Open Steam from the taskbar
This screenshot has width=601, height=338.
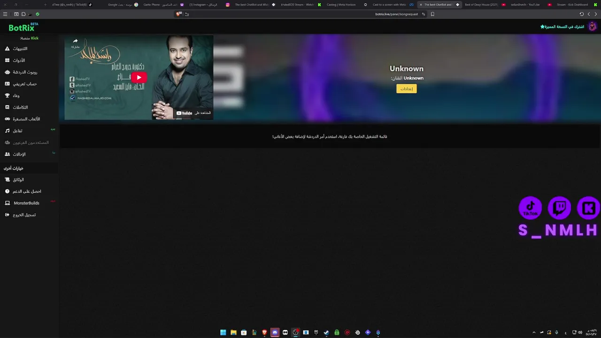(326, 332)
